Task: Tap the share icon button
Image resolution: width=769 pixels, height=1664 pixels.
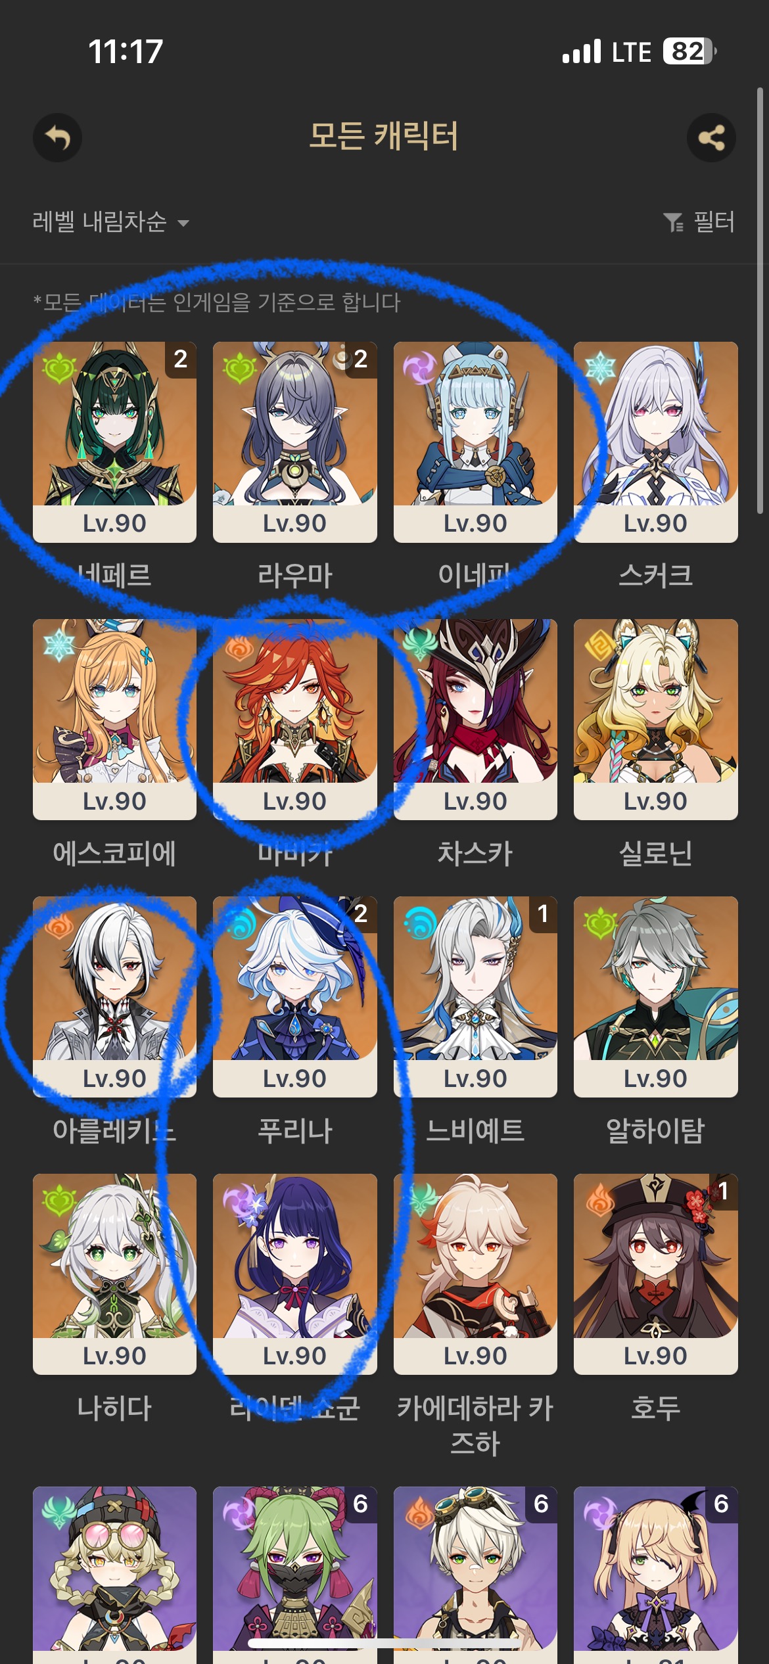Action: [711, 138]
